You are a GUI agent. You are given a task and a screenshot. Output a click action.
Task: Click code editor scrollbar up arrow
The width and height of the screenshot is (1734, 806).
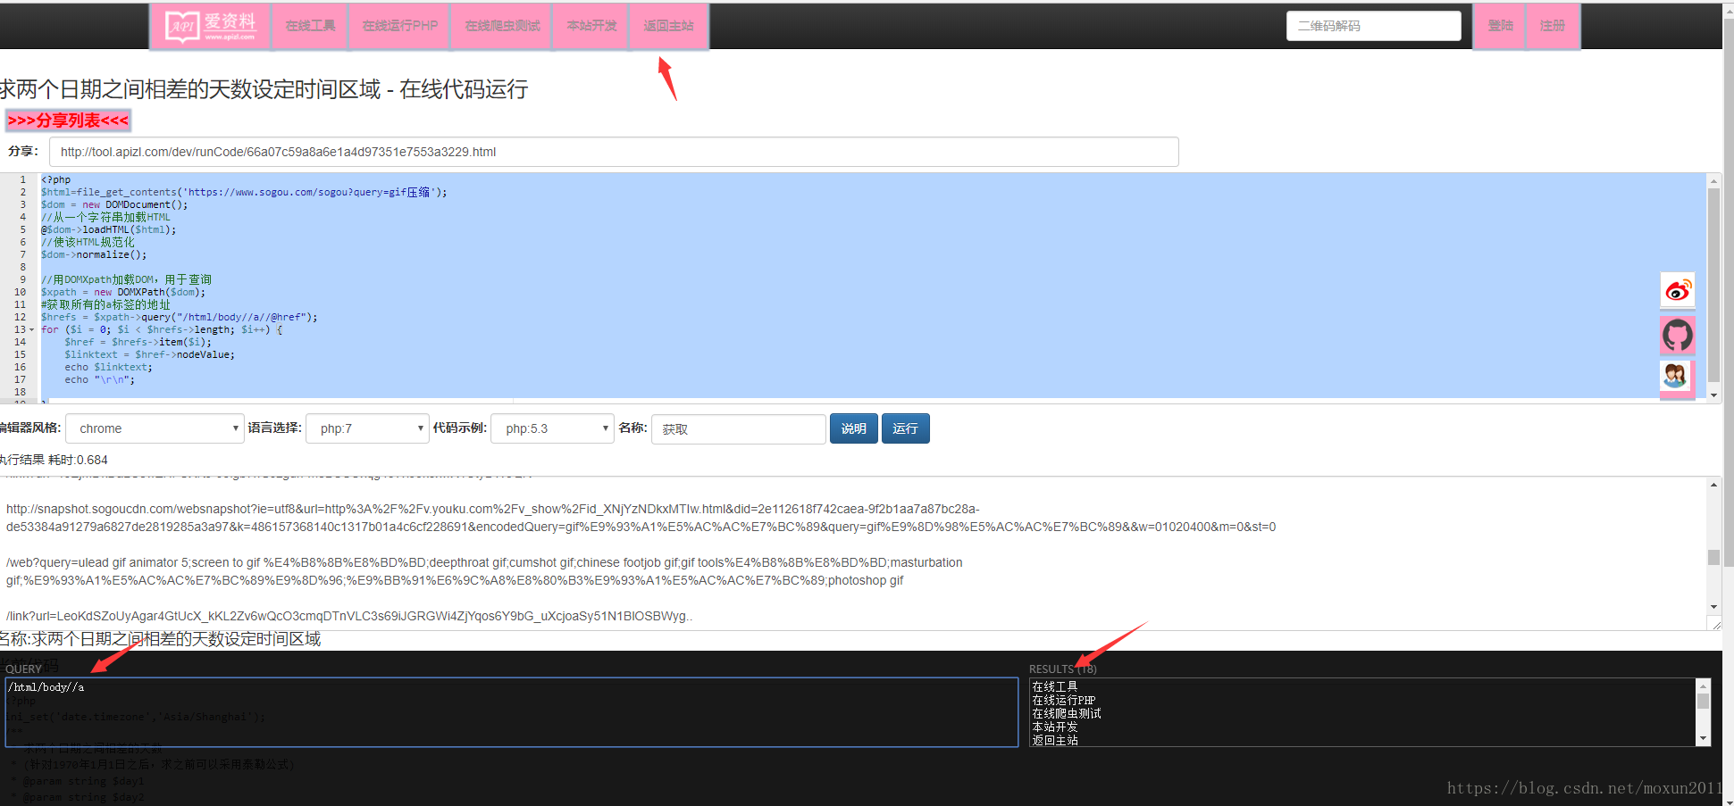pos(1713,180)
